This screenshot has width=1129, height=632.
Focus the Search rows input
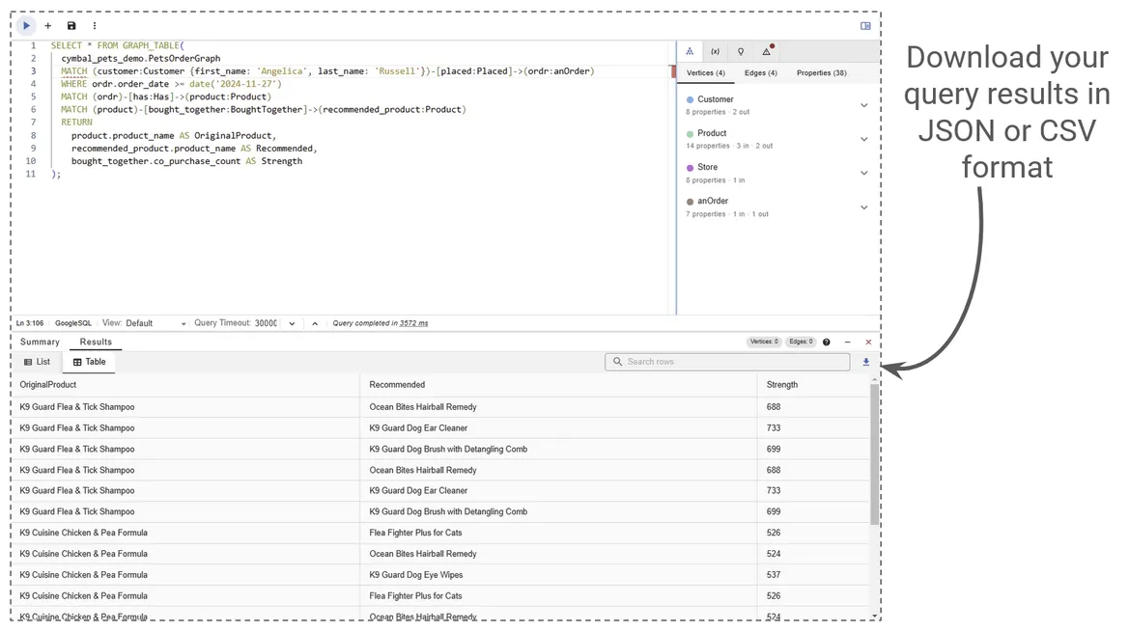coord(727,362)
